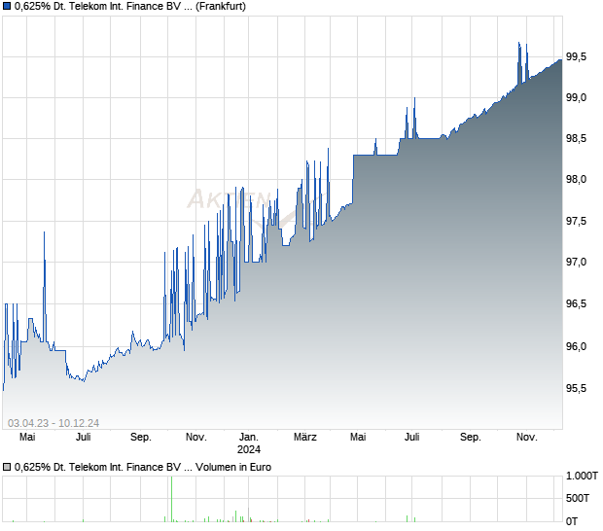Click the März month label on time axis
This screenshot has width=603, height=531.
pyautogui.click(x=305, y=438)
